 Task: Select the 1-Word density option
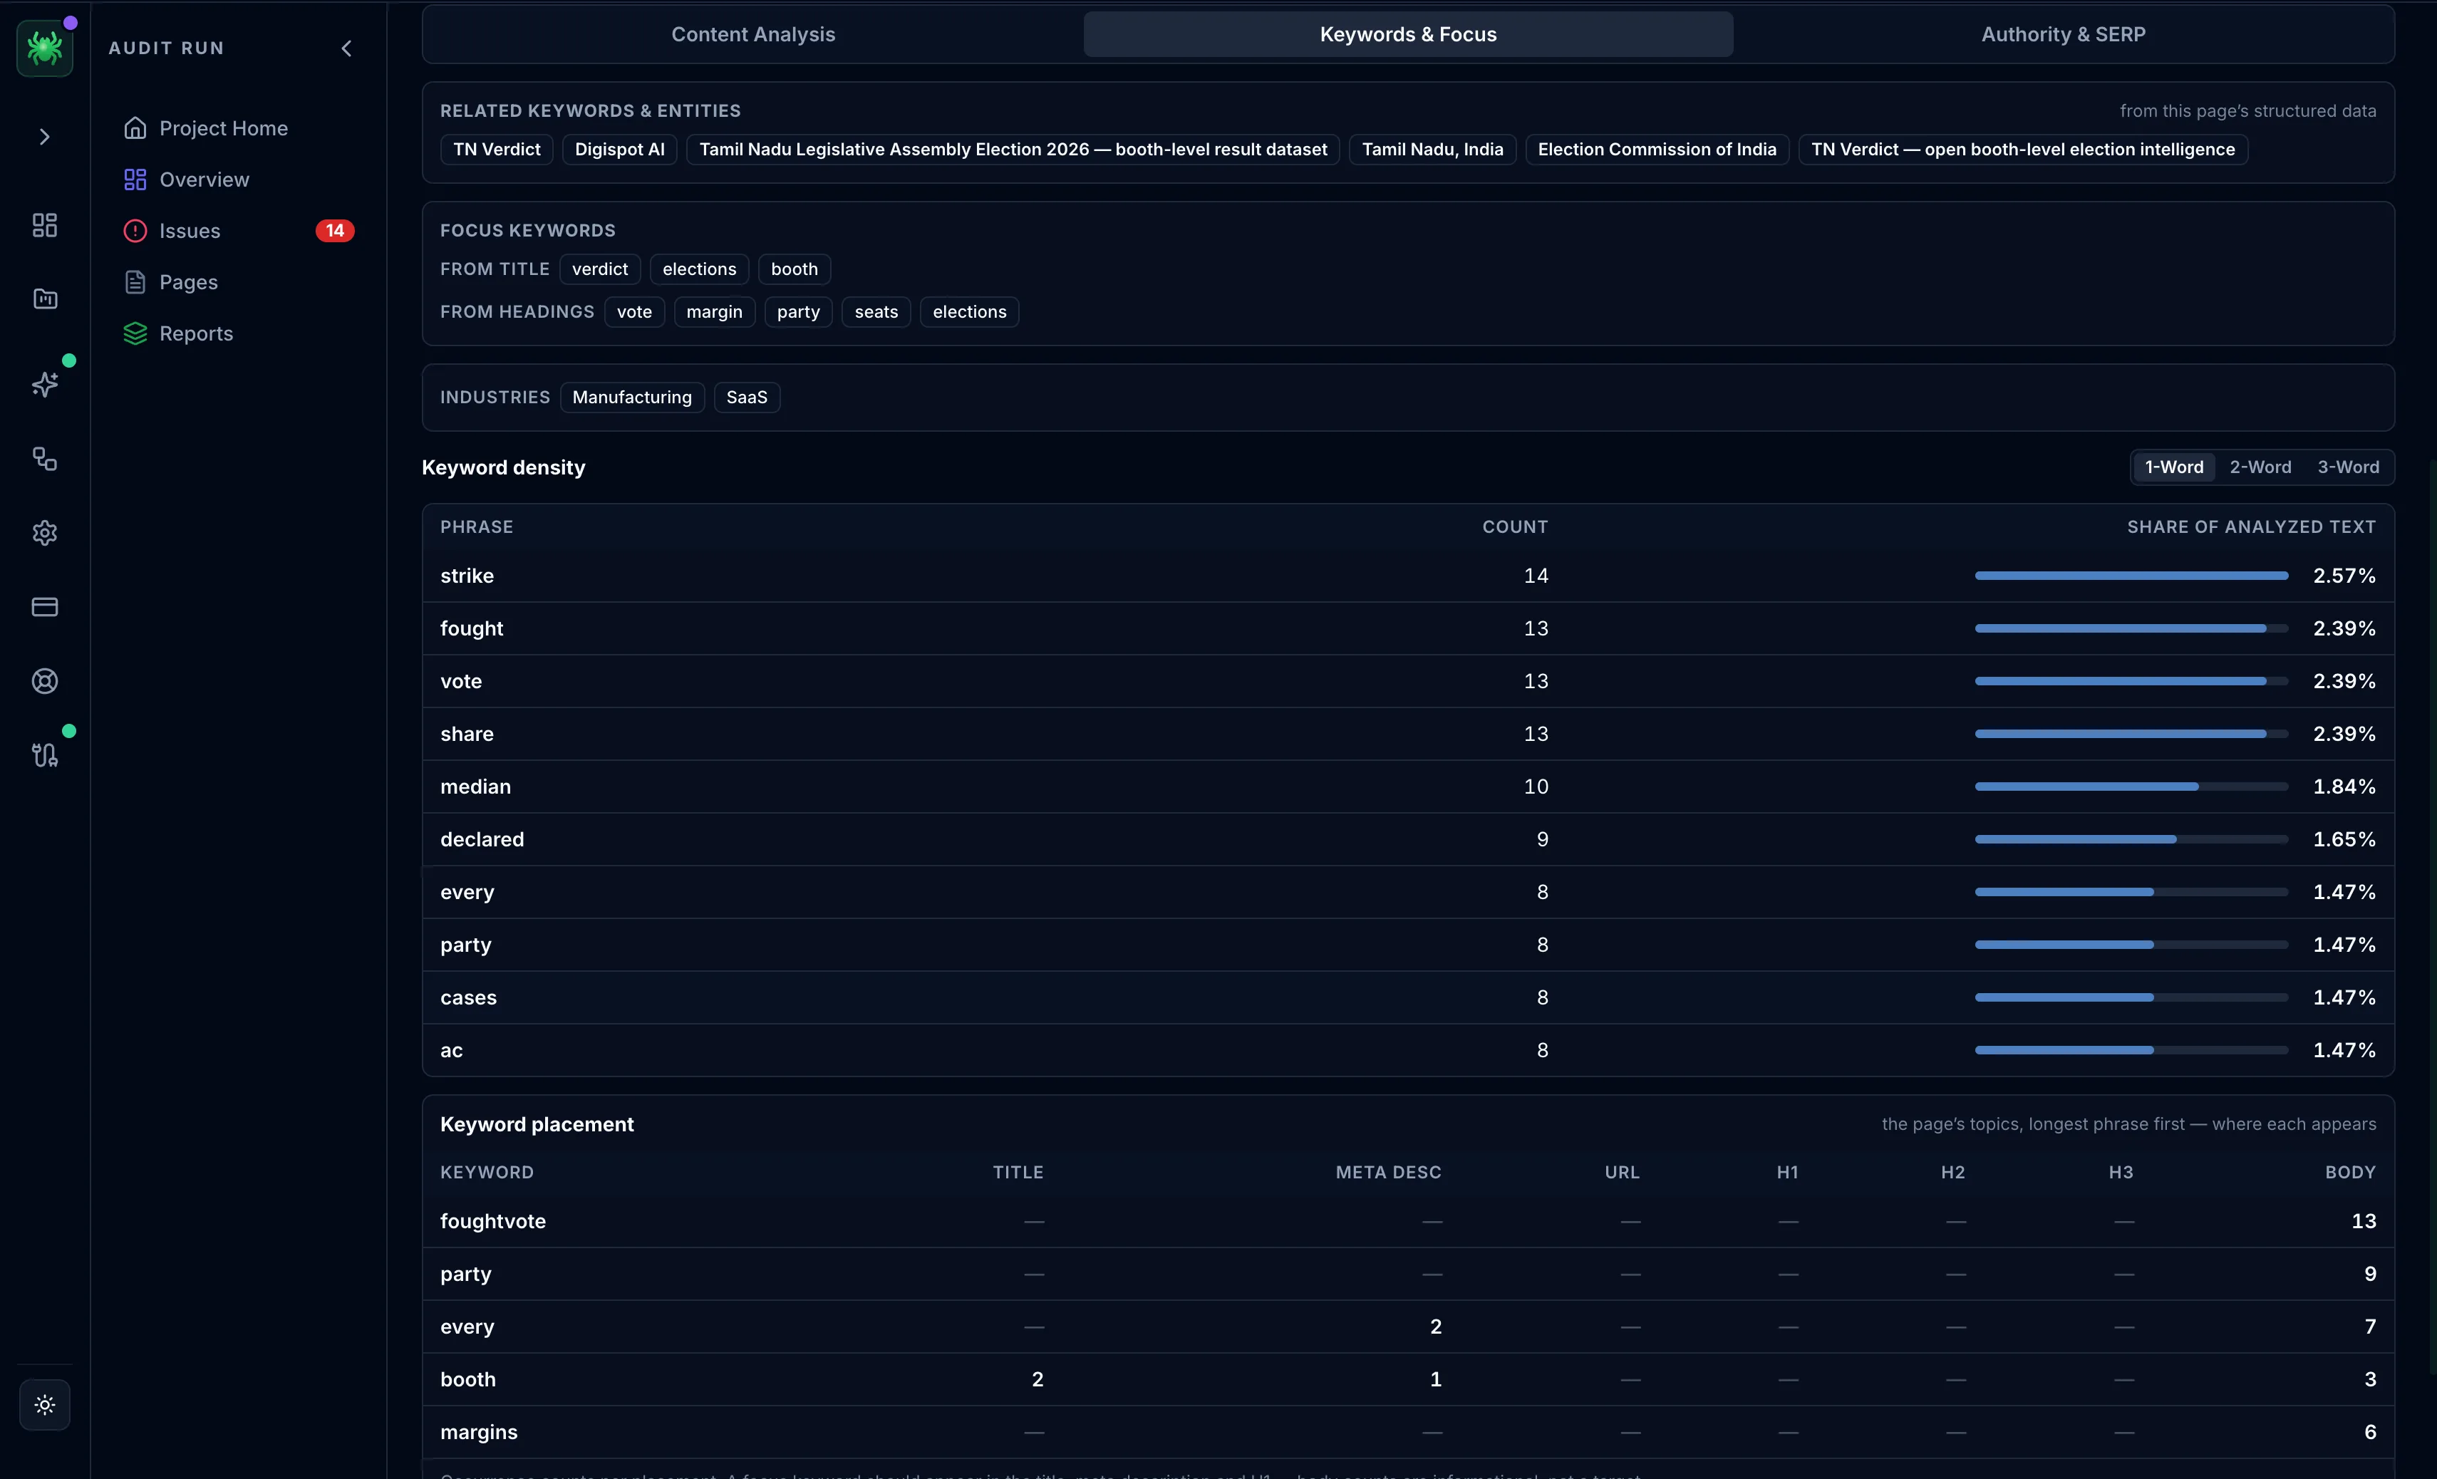point(2174,467)
